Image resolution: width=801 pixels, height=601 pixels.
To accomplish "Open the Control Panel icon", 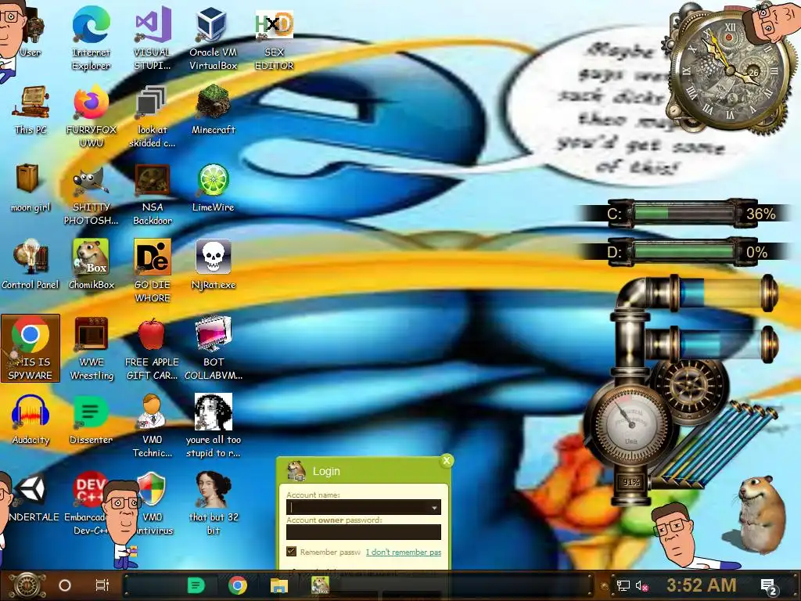I will 31,265.
